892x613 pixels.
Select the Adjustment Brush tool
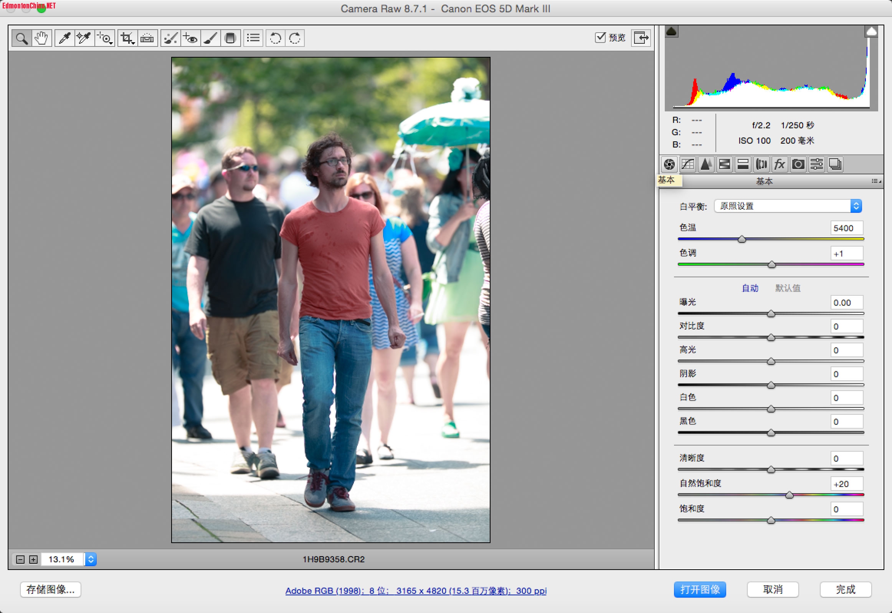[x=210, y=38]
